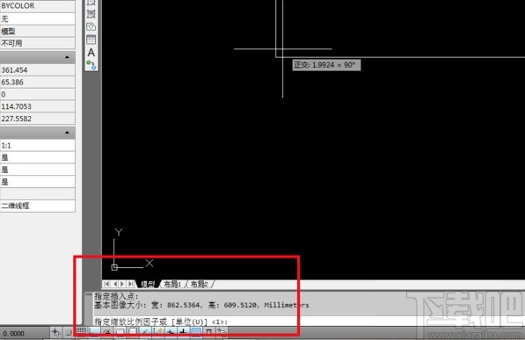Screen dimensions: 525x340
Task: Collapse the section above the 361.454 field
Action: tap(67, 57)
